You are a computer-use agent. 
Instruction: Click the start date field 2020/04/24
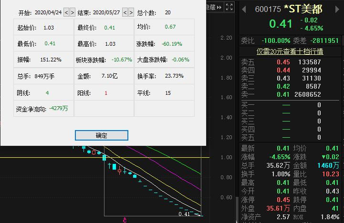(x=49, y=12)
